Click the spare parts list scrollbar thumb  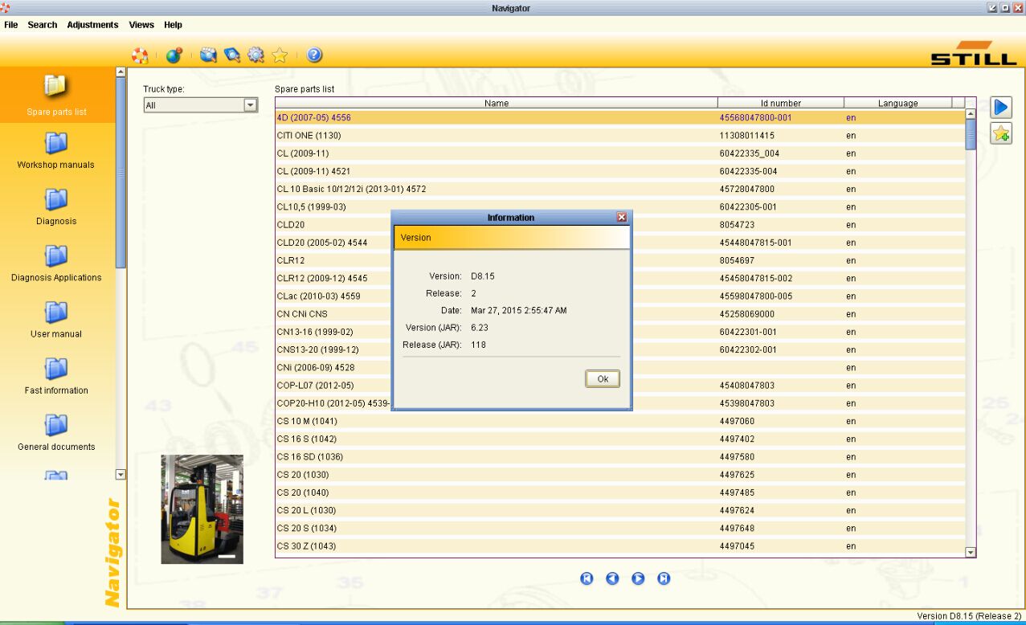click(970, 134)
